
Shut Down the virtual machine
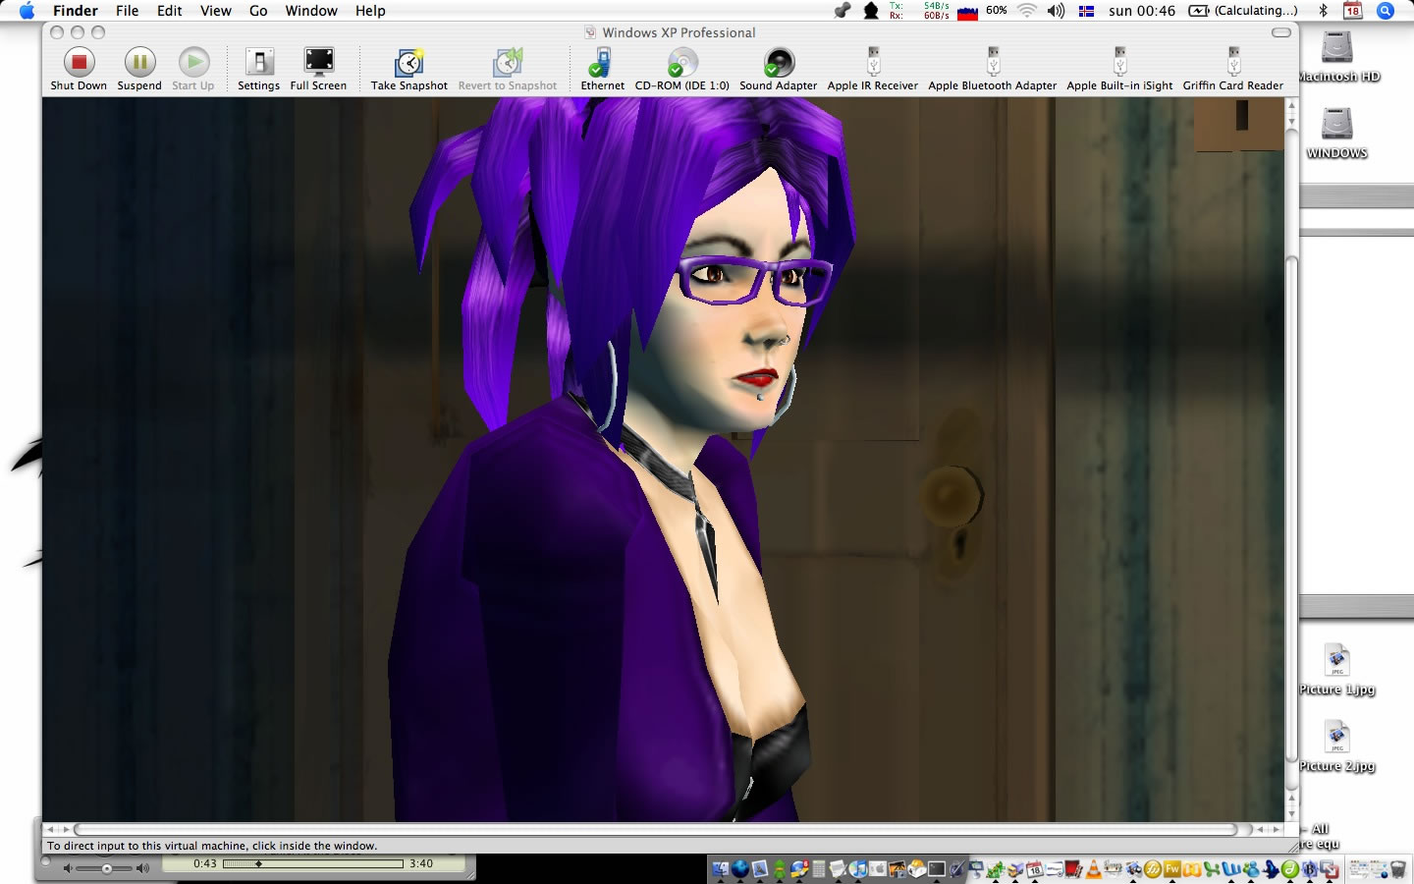pyautogui.click(x=79, y=70)
